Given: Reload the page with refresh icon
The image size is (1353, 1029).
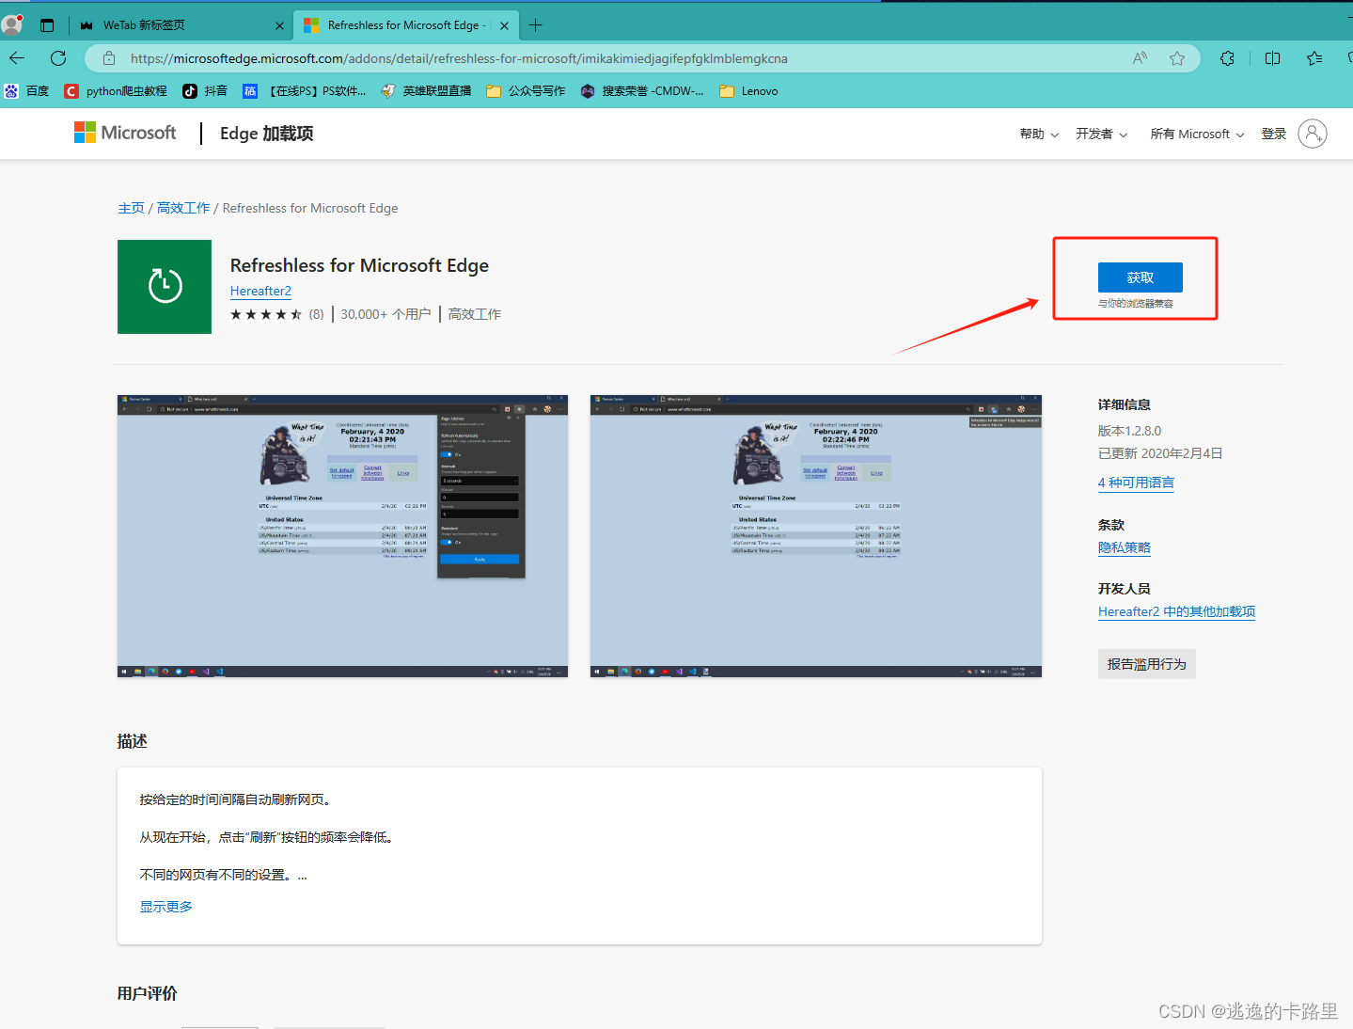Looking at the screenshot, I should 58,58.
